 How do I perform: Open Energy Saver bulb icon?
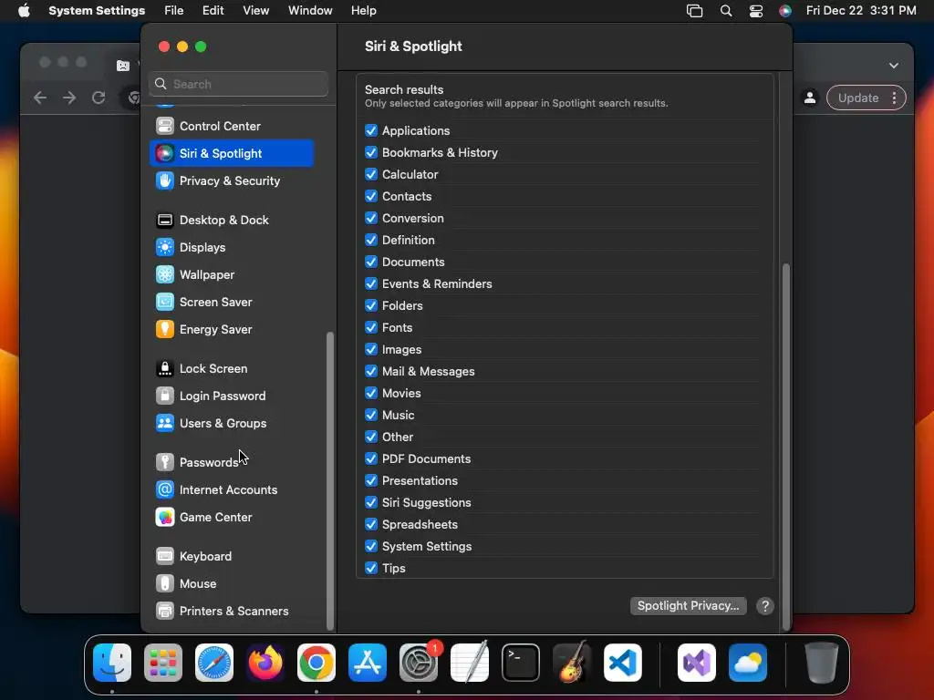(x=165, y=330)
